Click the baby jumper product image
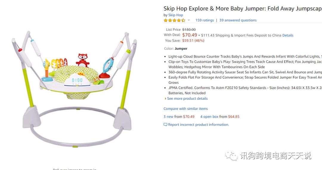 click(74, 89)
